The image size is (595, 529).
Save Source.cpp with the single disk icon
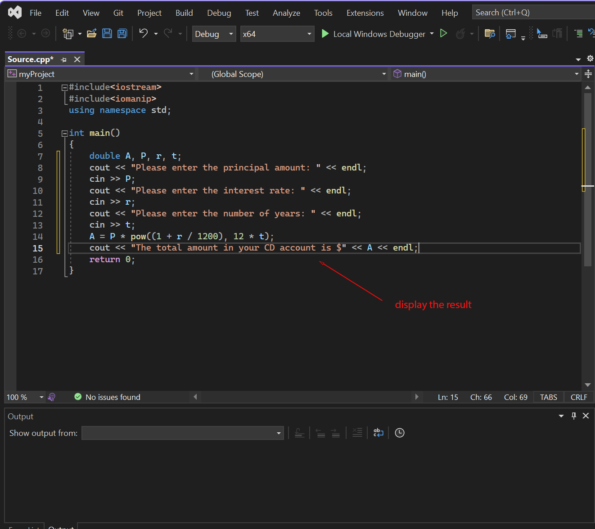pyautogui.click(x=107, y=33)
